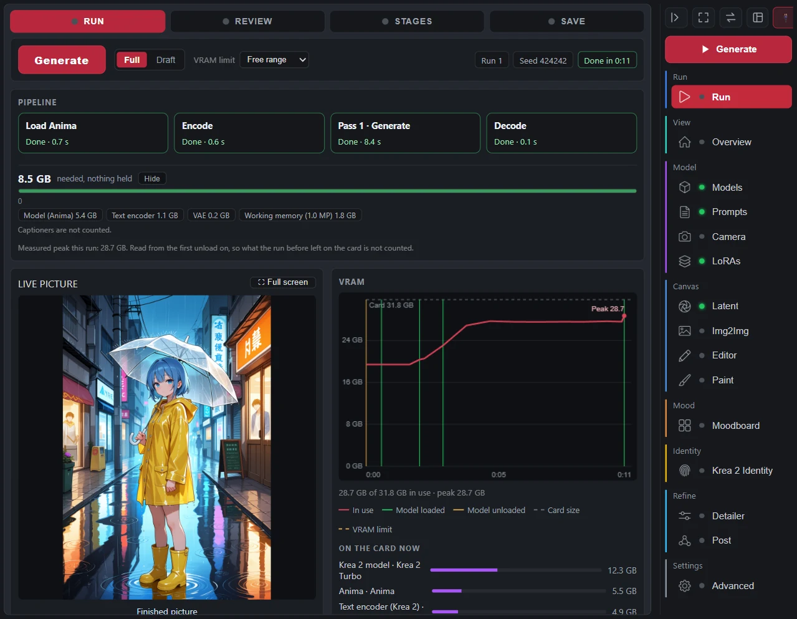This screenshot has height=619, width=797.
Task: Click the Krea 2 Identity fingerprint icon
Action: click(684, 471)
